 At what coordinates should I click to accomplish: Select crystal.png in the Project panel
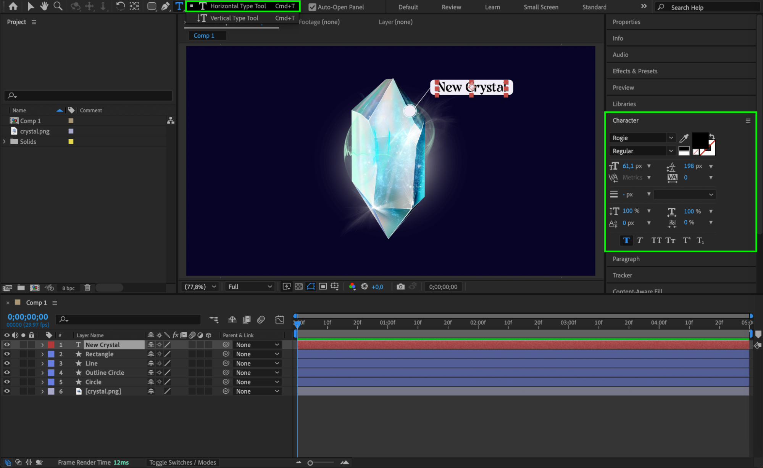coord(35,131)
